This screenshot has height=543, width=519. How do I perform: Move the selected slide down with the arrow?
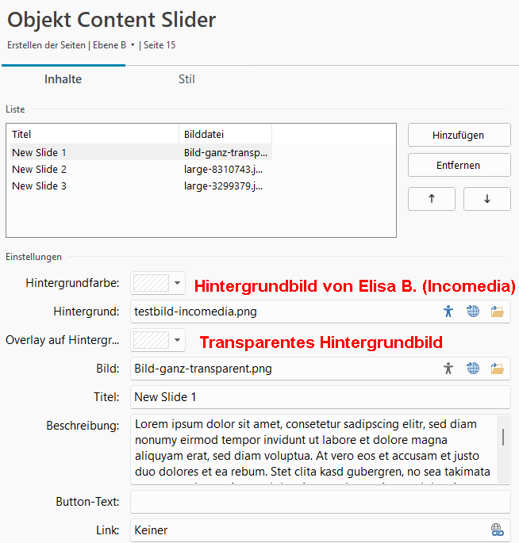486,199
